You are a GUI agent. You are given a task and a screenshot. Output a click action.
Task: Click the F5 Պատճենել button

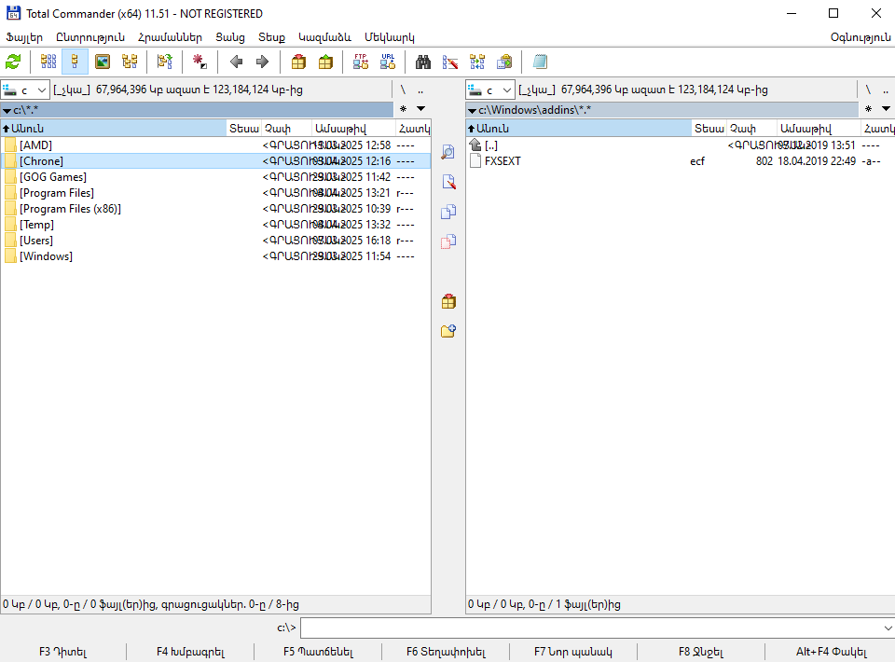318,652
